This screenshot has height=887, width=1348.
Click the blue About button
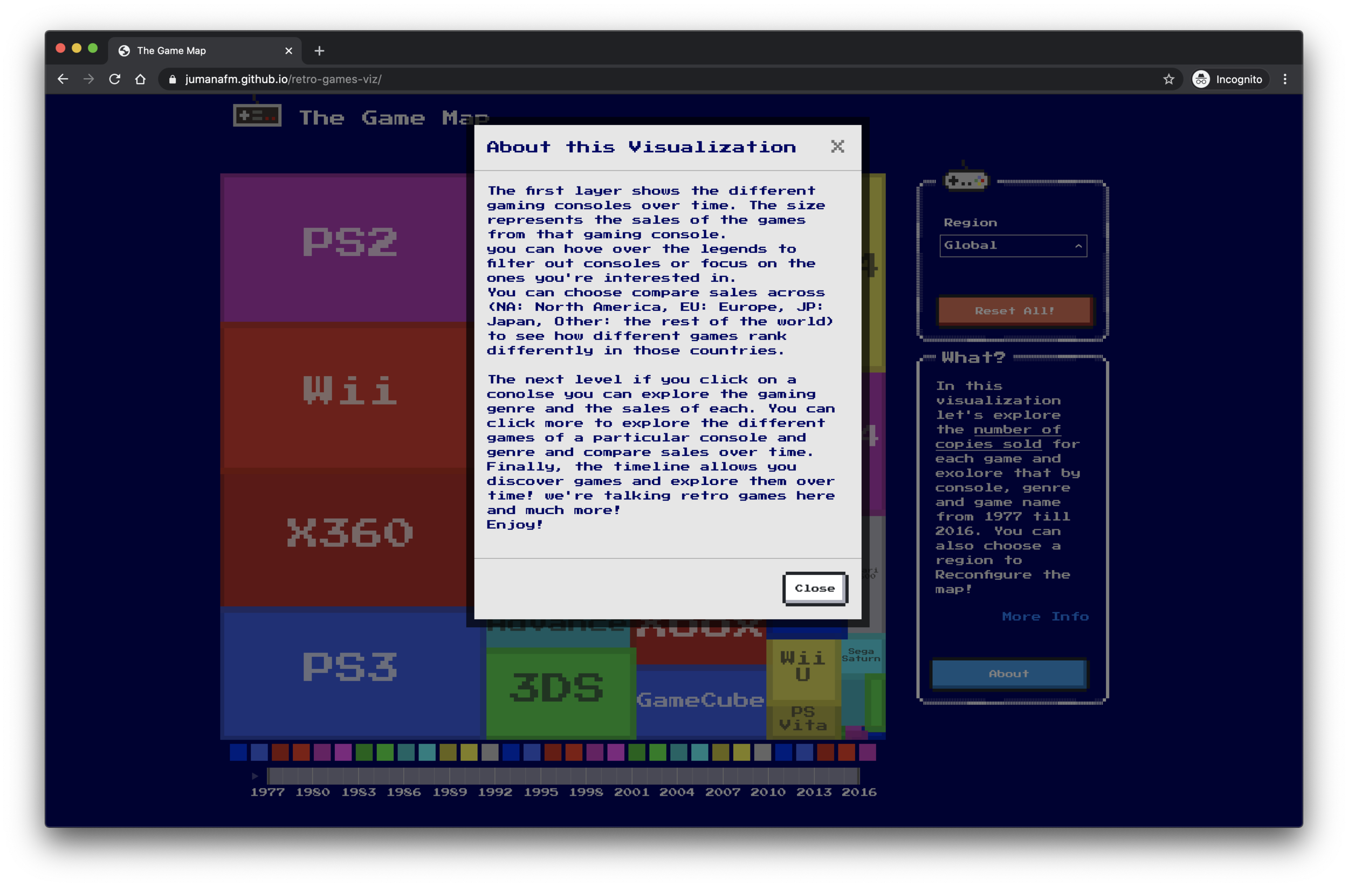(x=1008, y=674)
